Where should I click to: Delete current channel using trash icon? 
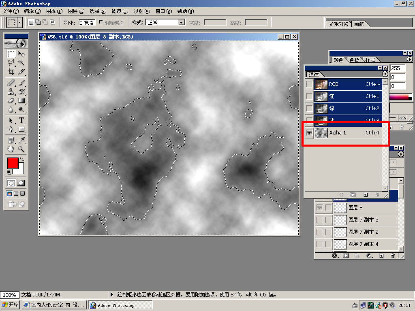pos(377,195)
